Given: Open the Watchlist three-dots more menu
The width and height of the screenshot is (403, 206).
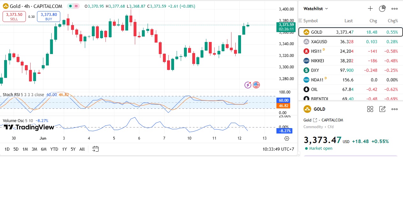Looking at the screenshot, I should pos(394,9).
